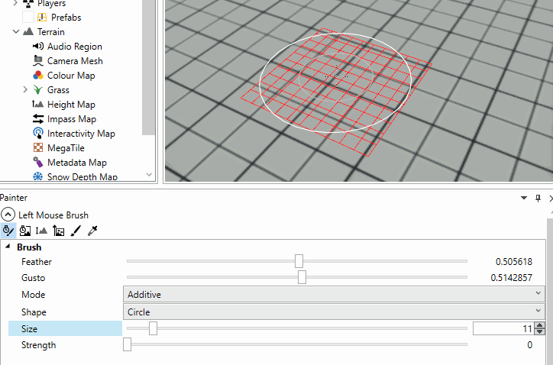This screenshot has height=365, width=553.
Task: Click the MegaTile checkerboard icon
Action: click(x=38, y=147)
